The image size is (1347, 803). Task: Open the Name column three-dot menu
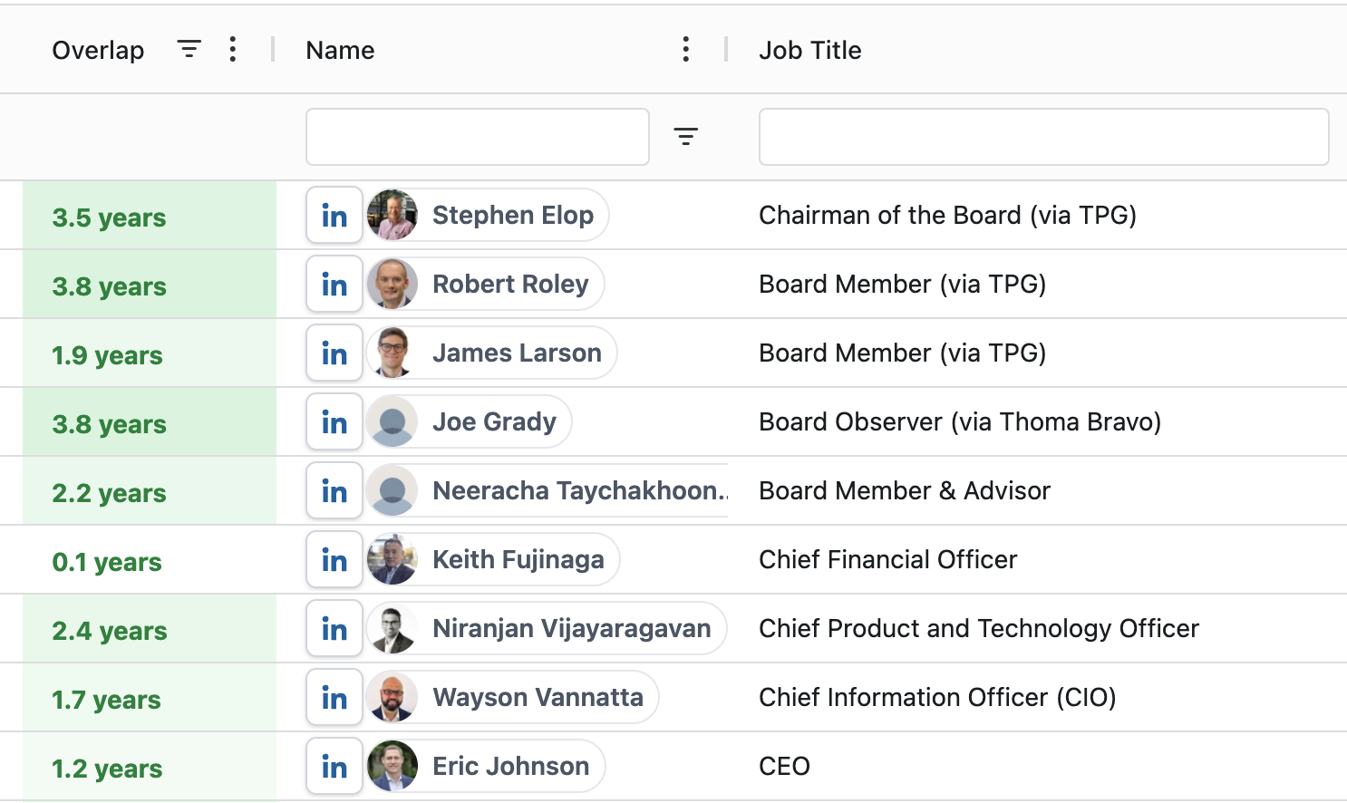[685, 49]
